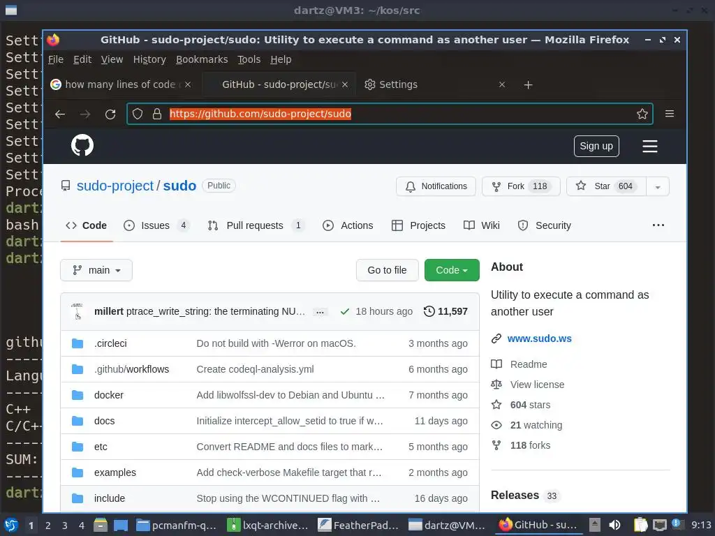This screenshot has height=536, width=715.
Task: Open the docs folder
Action: tap(105, 421)
